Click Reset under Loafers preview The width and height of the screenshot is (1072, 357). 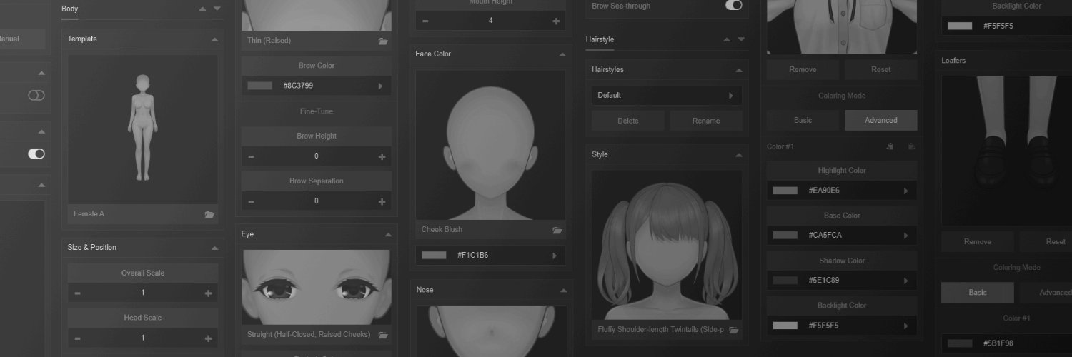tap(1046, 241)
